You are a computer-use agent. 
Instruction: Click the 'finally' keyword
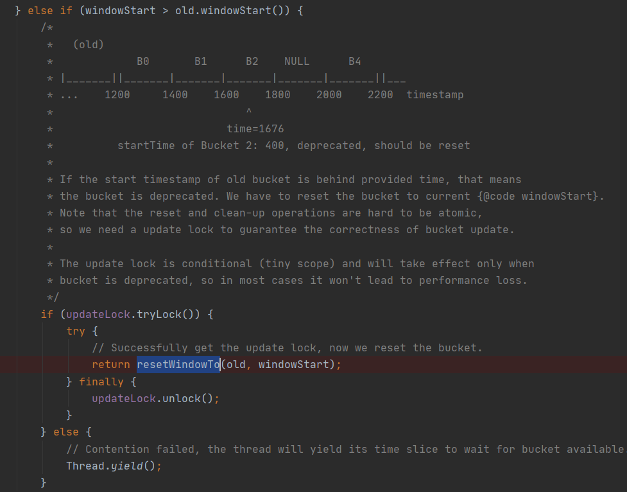pos(101,382)
